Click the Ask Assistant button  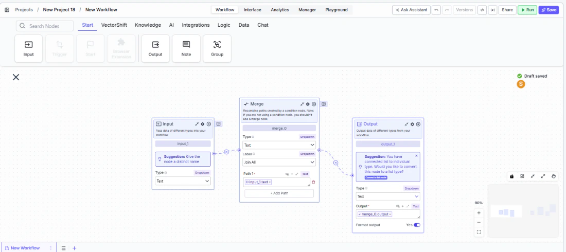412,10
